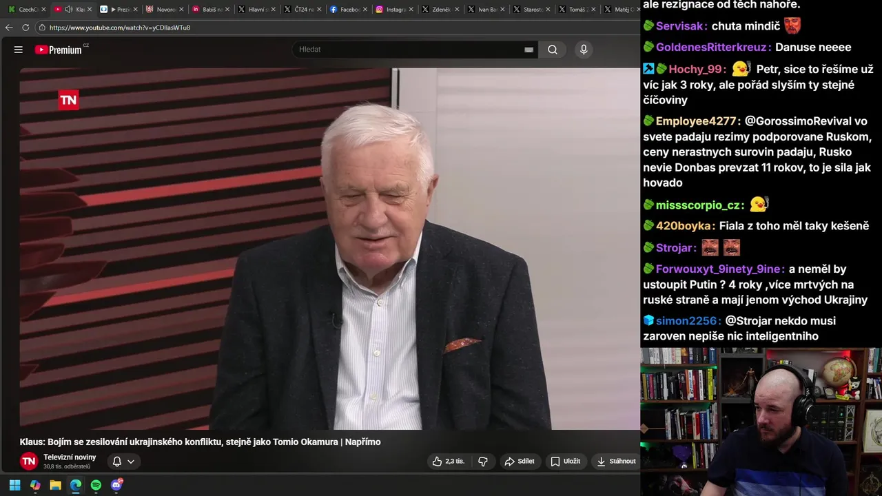Open Spotify from taskbar
882x496 pixels.
[x=96, y=485]
